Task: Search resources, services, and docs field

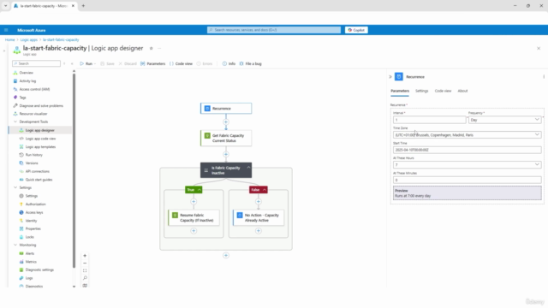Action: (274, 30)
